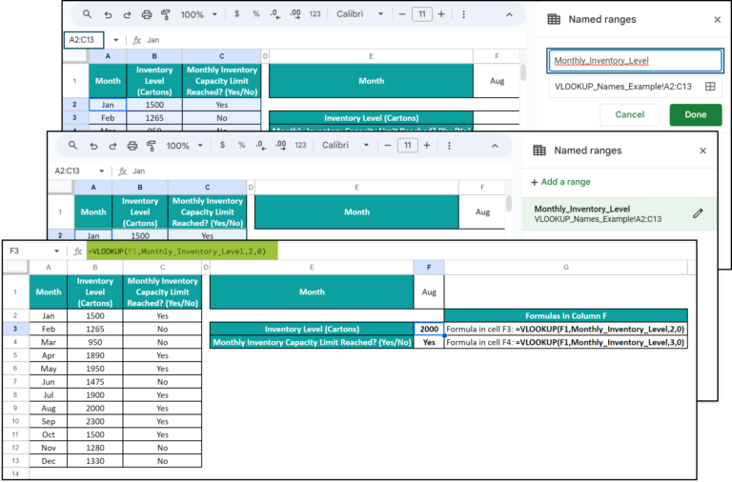The width and height of the screenshot is (732, 482).
Task: Increase decimal places in middle window toolbar
Action: click(280, 145)
